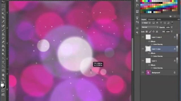Select the Background layer name
Image resolution: width=181 pixels, height=101 pixels.
pyautogui.click(x=156, y=73)
